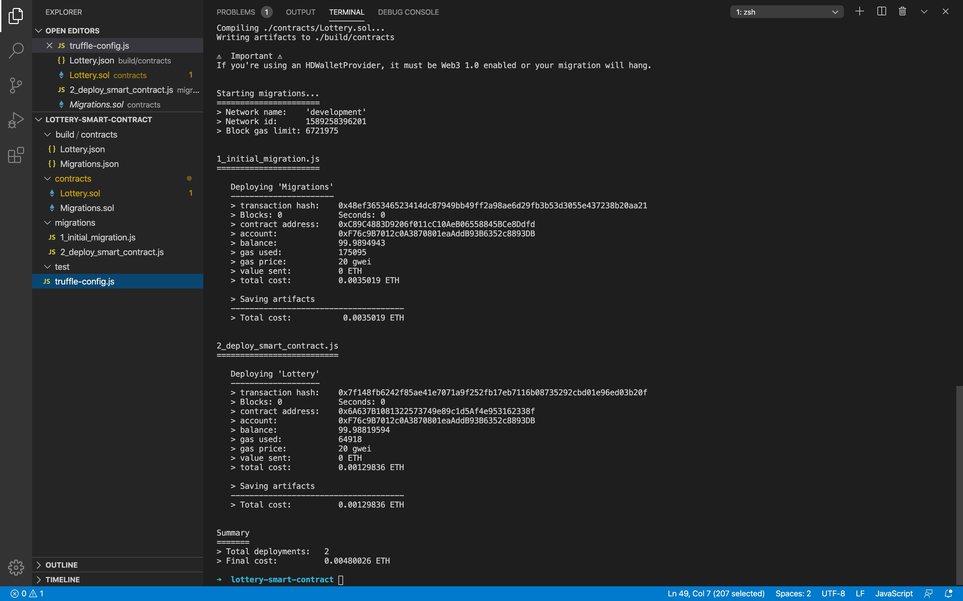Focus the terminal prompt cursor
963x601 pixels.
coord(341,580)
